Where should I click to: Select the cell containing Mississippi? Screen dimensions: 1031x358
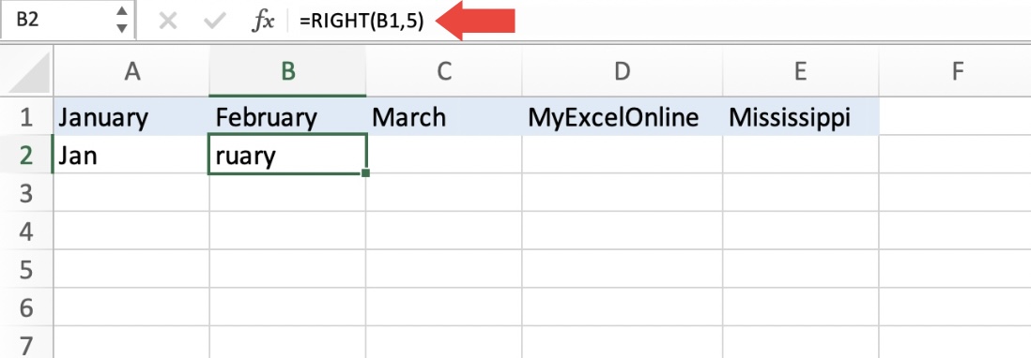click(800, 117)
